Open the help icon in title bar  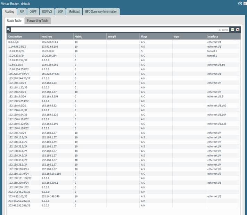pos(240,3)
